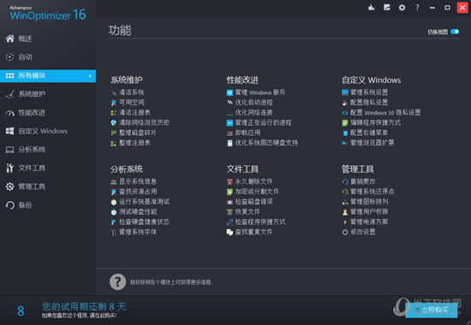This screenshot has width=471, height=325.
Task: Click 撤销更改 text
Action: click(x=363, y=181)
